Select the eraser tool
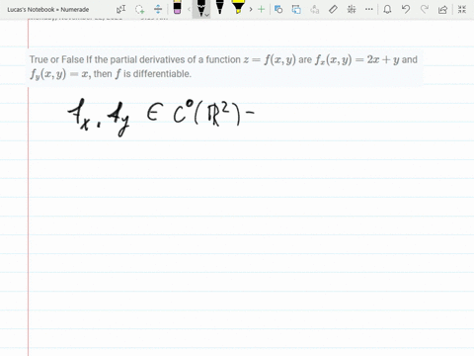Image resolution: width=474 pixels, height=356 pixels. coord(177,7)
